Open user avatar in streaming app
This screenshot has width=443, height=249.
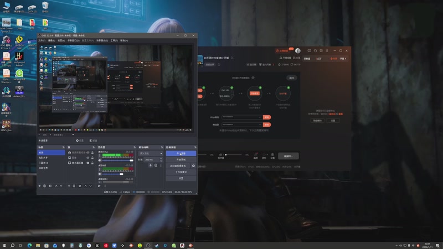tap(298, 50)
